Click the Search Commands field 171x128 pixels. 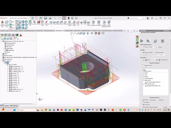[136, 18]
